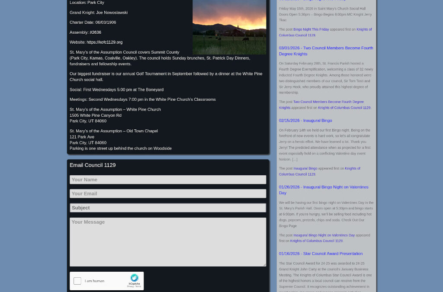Click 'Parking is one street up' note
This screenshot has width=443, height=292.
tap(121, 148)
